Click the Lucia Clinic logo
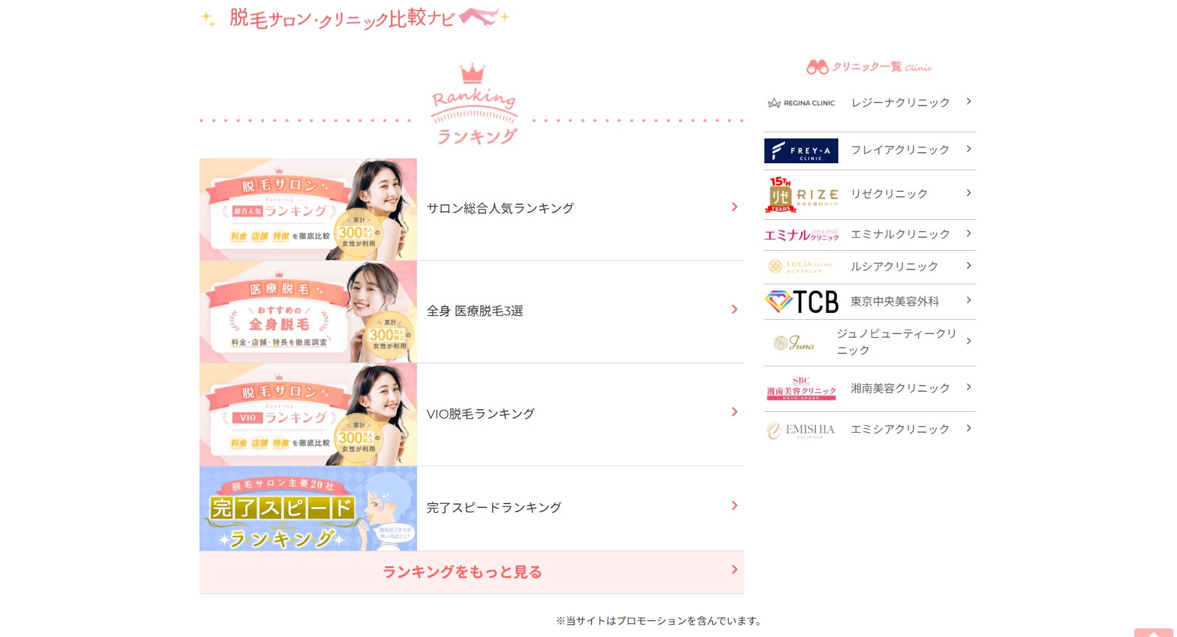The width and height of the screenshot is (1177, 637). (801, 266)
